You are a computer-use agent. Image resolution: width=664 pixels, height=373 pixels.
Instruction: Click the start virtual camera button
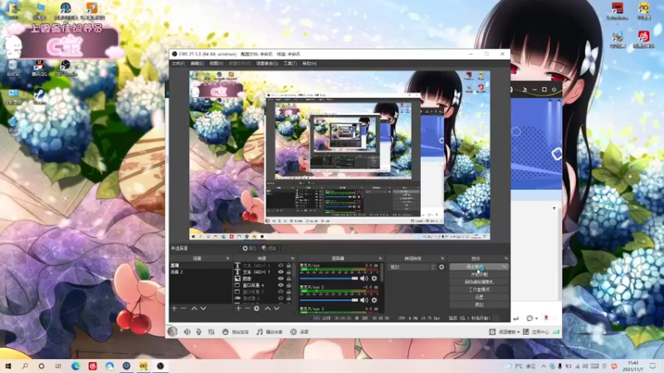click(479, 282)
